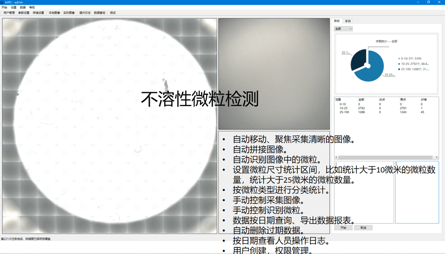This screenshot has width=445, height=254.
Task: Click the blue-bordered text box on the right
Action: tap(417, 192)
